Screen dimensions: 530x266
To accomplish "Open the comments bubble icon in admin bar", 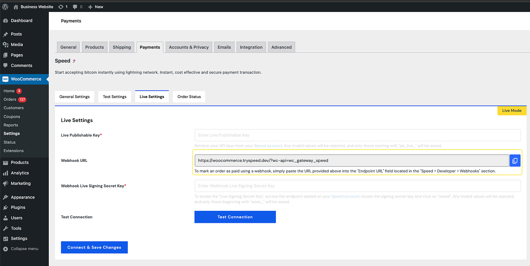I will click(x=78, y=7).
